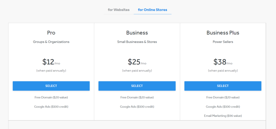This screenshot has height=129, width=276.
Task: Click 'Free Domain ($20 value)' in Business Plus column
Action: 223,97
